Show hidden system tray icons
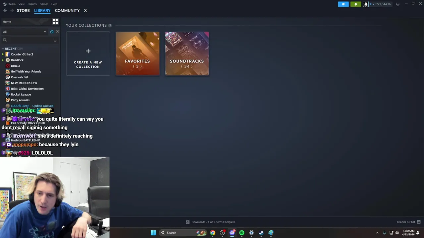This screenshot has width=424, height=238. (377, 233)
